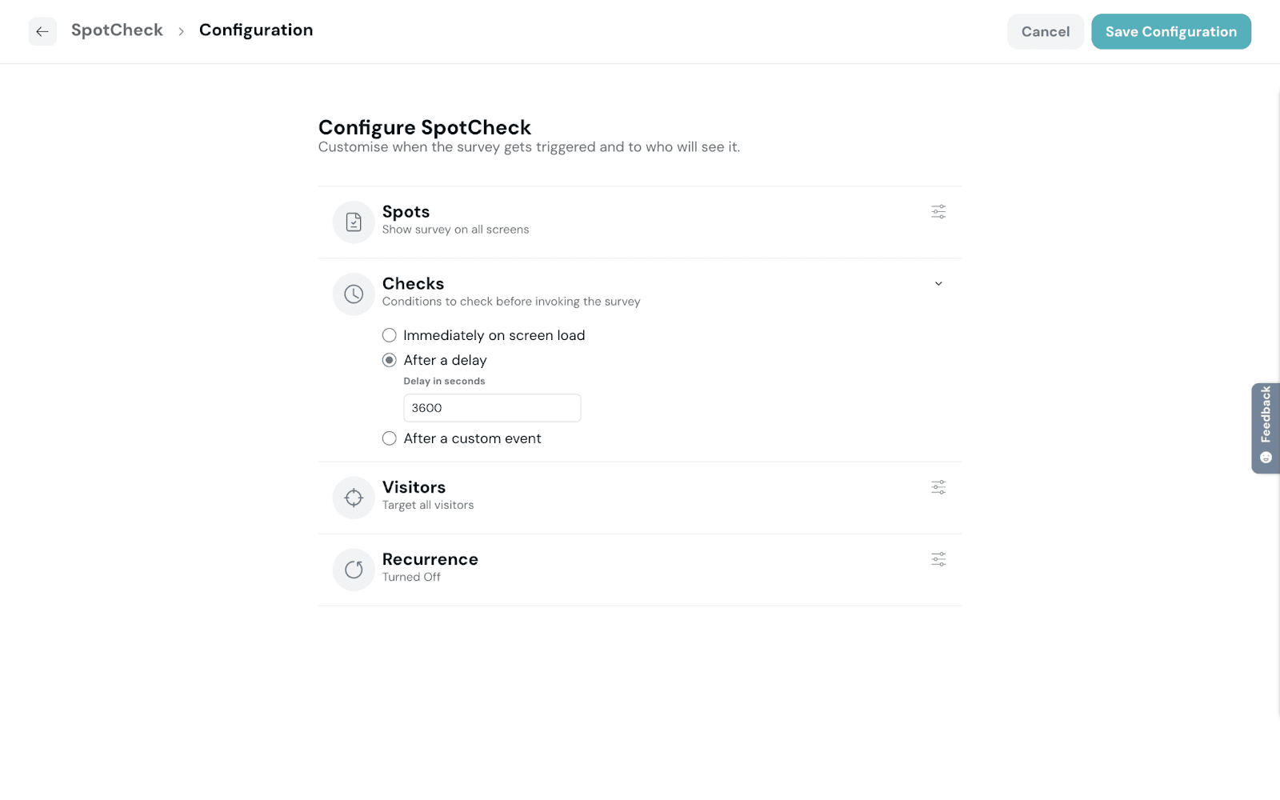
Task: Collapse the Checks section chevron
Action: point(938,284)
